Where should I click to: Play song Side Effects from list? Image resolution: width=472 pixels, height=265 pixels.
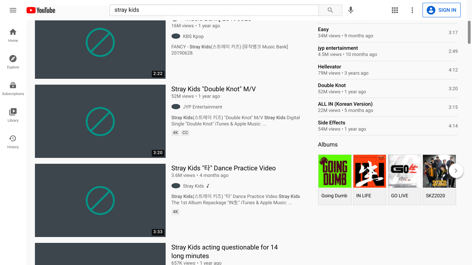(x=388, y=126)
